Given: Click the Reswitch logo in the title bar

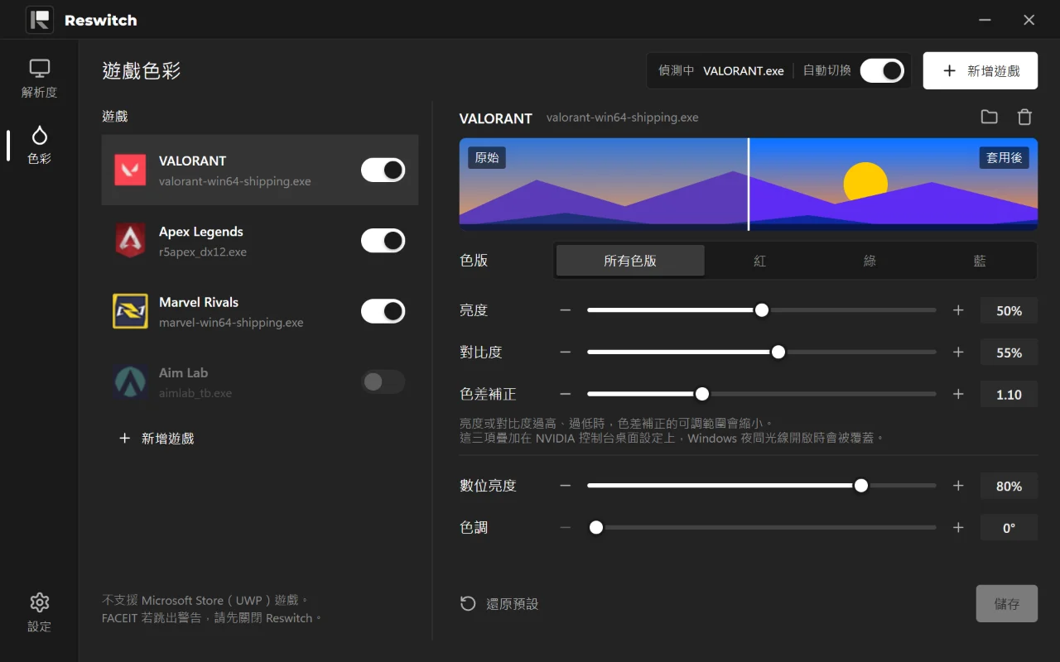Looking at the screenshot, I should (40, 20).
